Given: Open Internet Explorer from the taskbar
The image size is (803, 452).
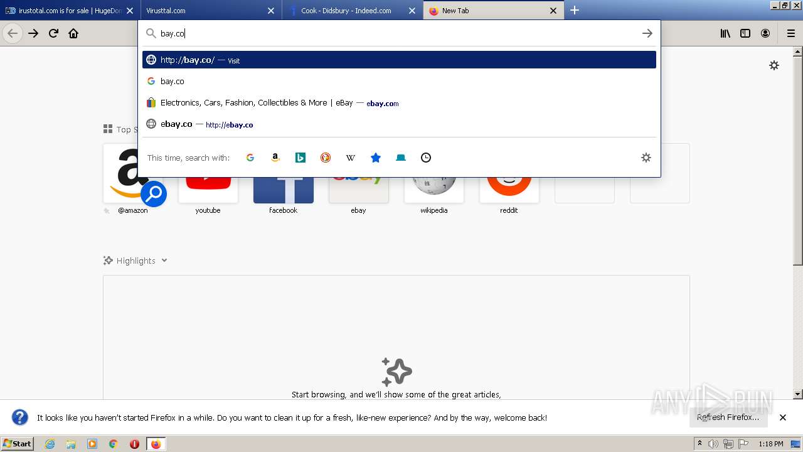Looking at the screenshot, I should coord(50,444).
